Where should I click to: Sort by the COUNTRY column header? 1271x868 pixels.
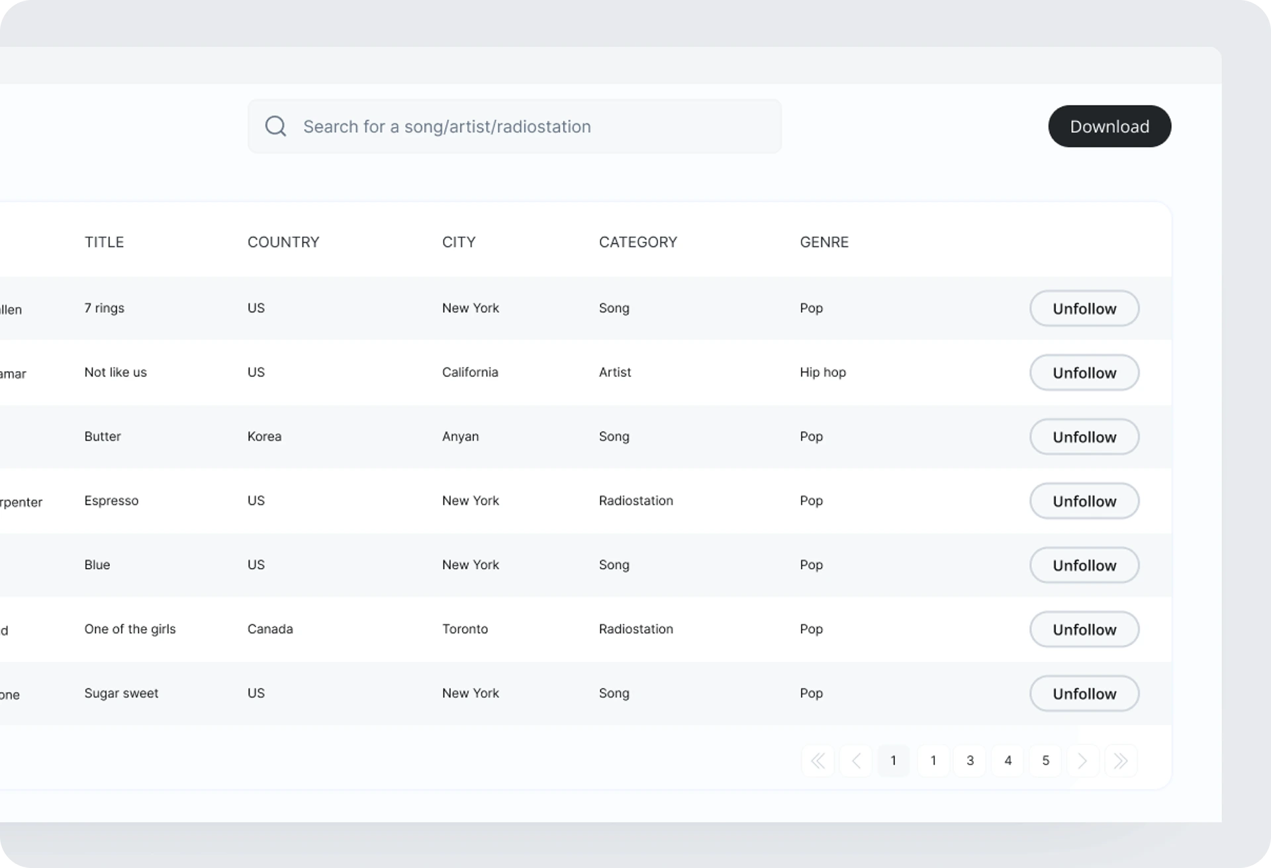[x=283, y=242]
